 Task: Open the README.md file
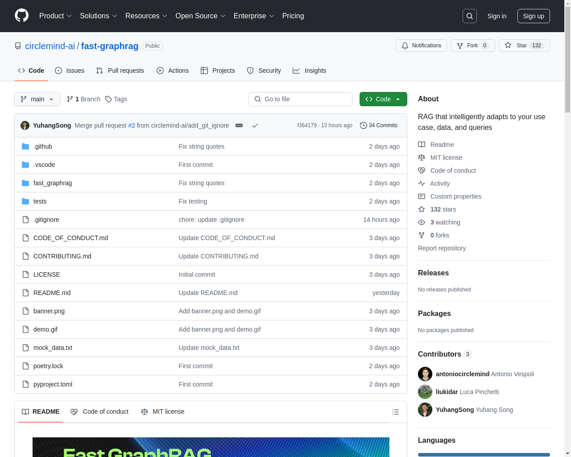pos(52,293)
